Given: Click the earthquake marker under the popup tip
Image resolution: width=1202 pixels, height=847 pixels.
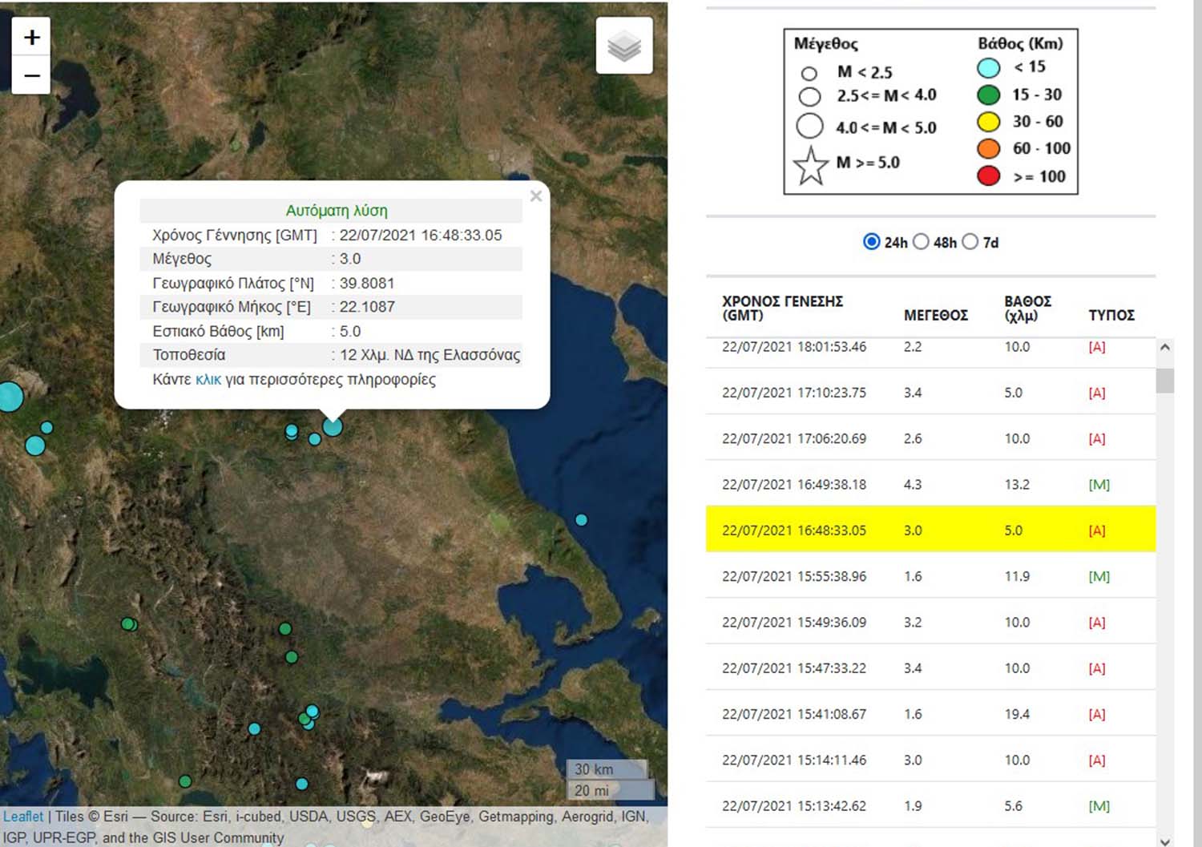Looking at the screenshot, I should pyautogui.click(x=333, y=426).
